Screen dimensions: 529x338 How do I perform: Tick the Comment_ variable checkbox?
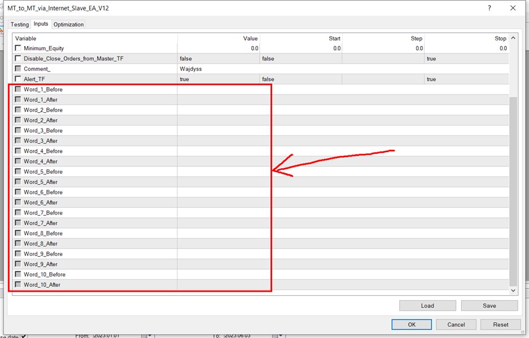pyautogui.click(x=19, y=69)
